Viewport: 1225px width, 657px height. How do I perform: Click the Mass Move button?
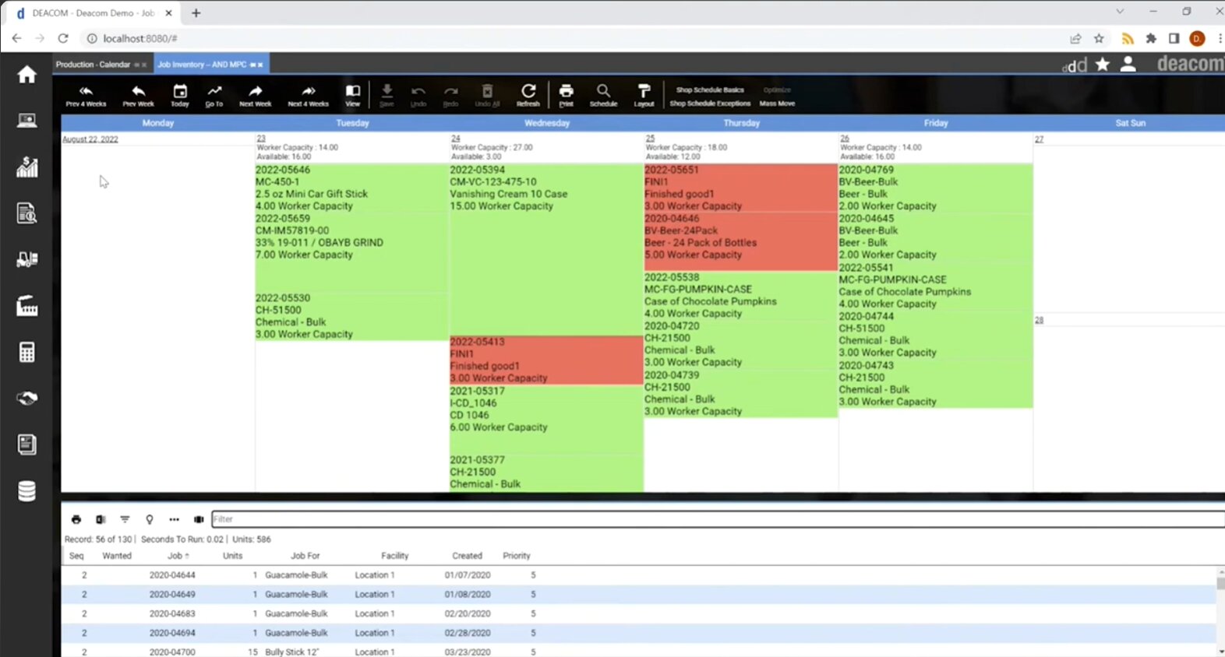tap(777, 103)
